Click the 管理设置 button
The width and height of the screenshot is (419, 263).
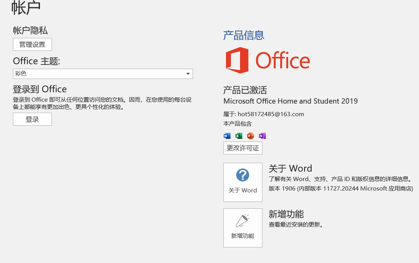pyautogui.click(x=32, y=44)
